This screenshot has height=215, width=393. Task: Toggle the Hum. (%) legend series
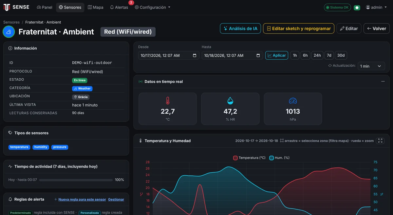click(279, 158)
